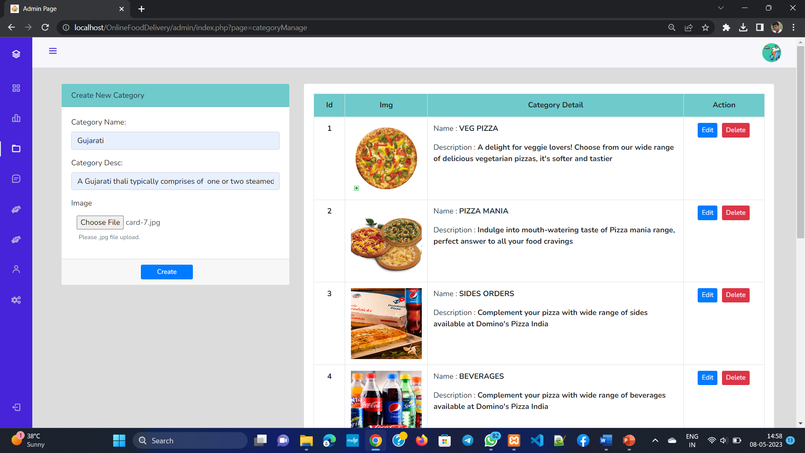This screenshot has width=805, height=453.
Task: Focus the Category Name input field
Action: pyautogui.click(x=175, y=141)
